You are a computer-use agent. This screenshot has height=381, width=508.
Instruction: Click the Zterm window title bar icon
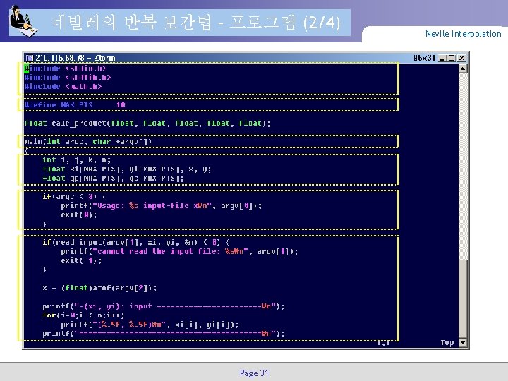pyautogui.click(x=30, y=58)
